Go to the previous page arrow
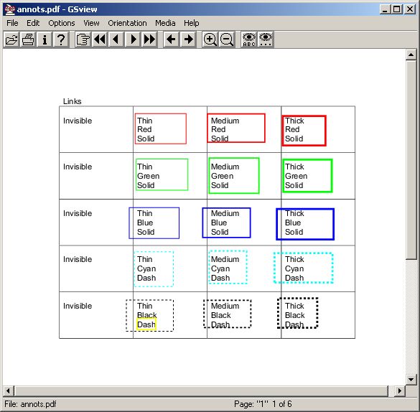Screen dimensions: 420x412 tap(116, 39)
